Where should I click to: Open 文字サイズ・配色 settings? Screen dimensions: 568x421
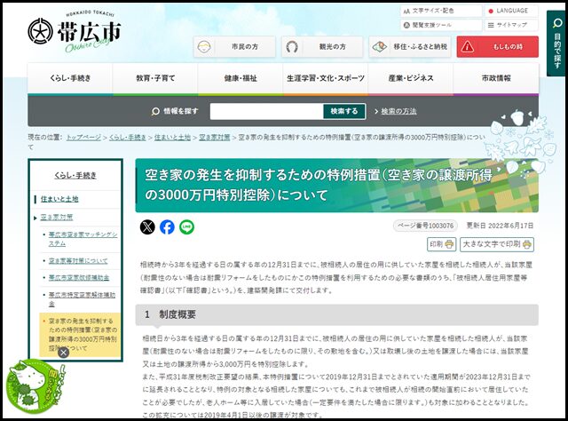point(441,11)
